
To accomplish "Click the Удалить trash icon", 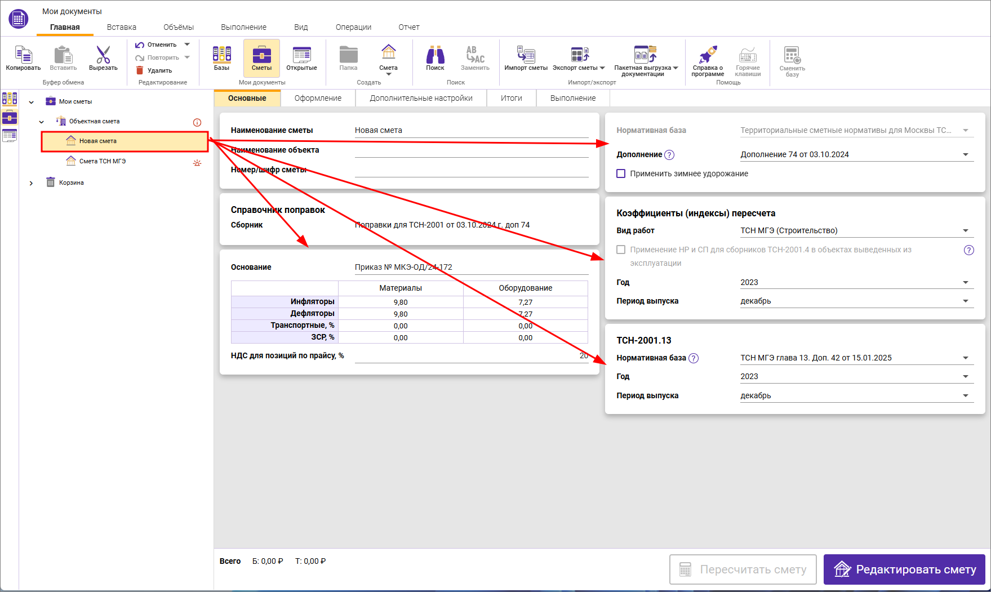I will pyautogui.click(x=140, y=70).
